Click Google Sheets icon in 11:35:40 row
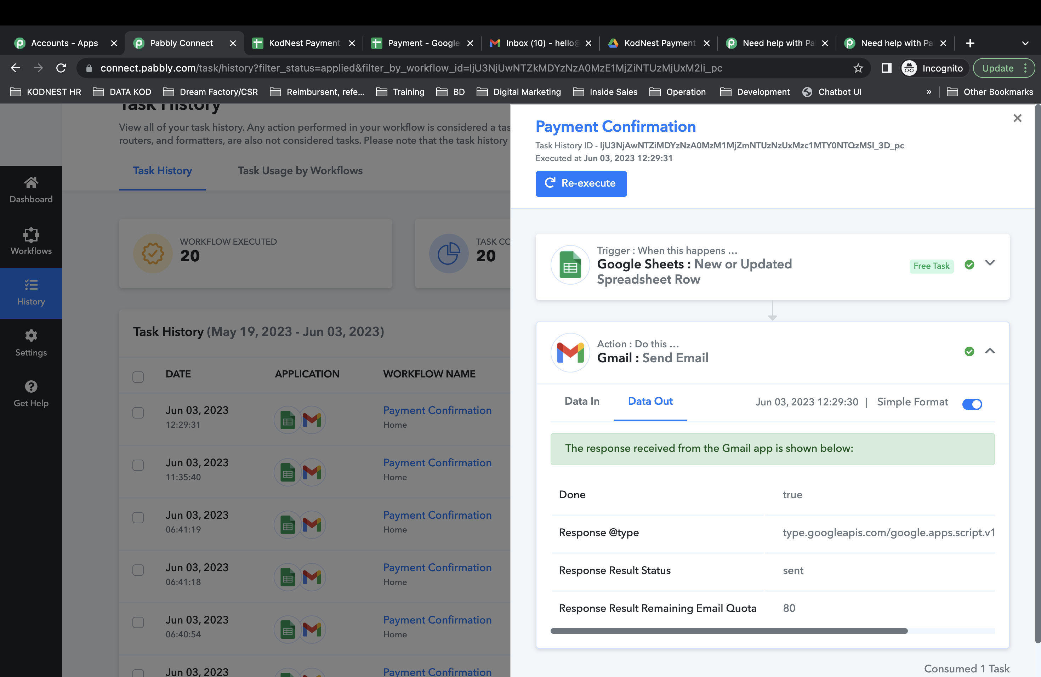The height and width of the screenshot is (677, 1041). [x=288, y=472]
